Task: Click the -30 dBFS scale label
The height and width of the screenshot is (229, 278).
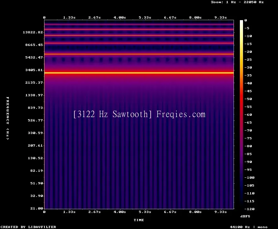Action: click(248, 67)
